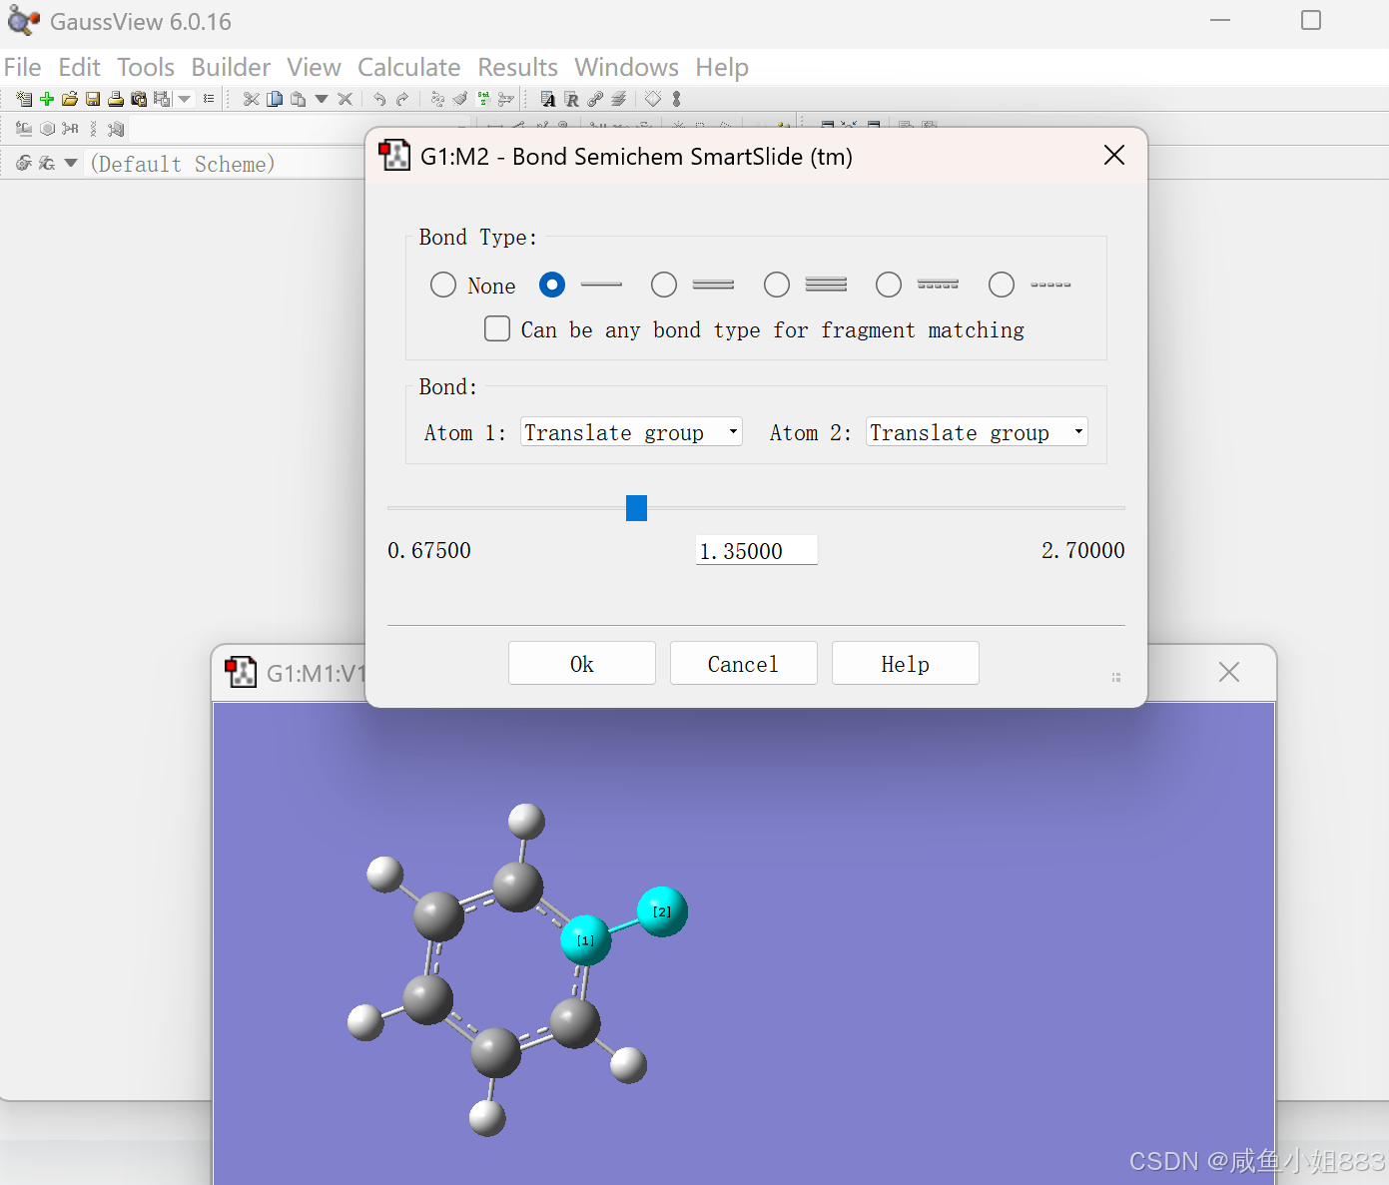Viewport: 1389px width, 1185px height.
Task: Click the Std Z symmetrize icon
Action: coord(483,99)
